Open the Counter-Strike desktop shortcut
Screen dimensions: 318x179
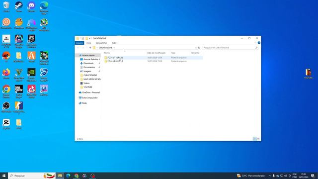19,108
